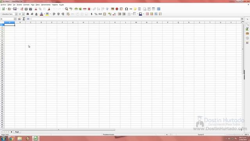
Task: Adjust the zoom slider in status bar
Action: [234, 135]
